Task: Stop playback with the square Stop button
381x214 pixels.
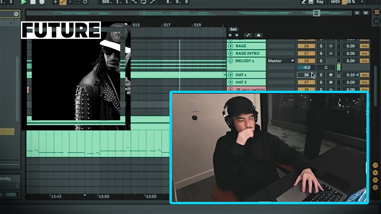Action: click(33, 2)
